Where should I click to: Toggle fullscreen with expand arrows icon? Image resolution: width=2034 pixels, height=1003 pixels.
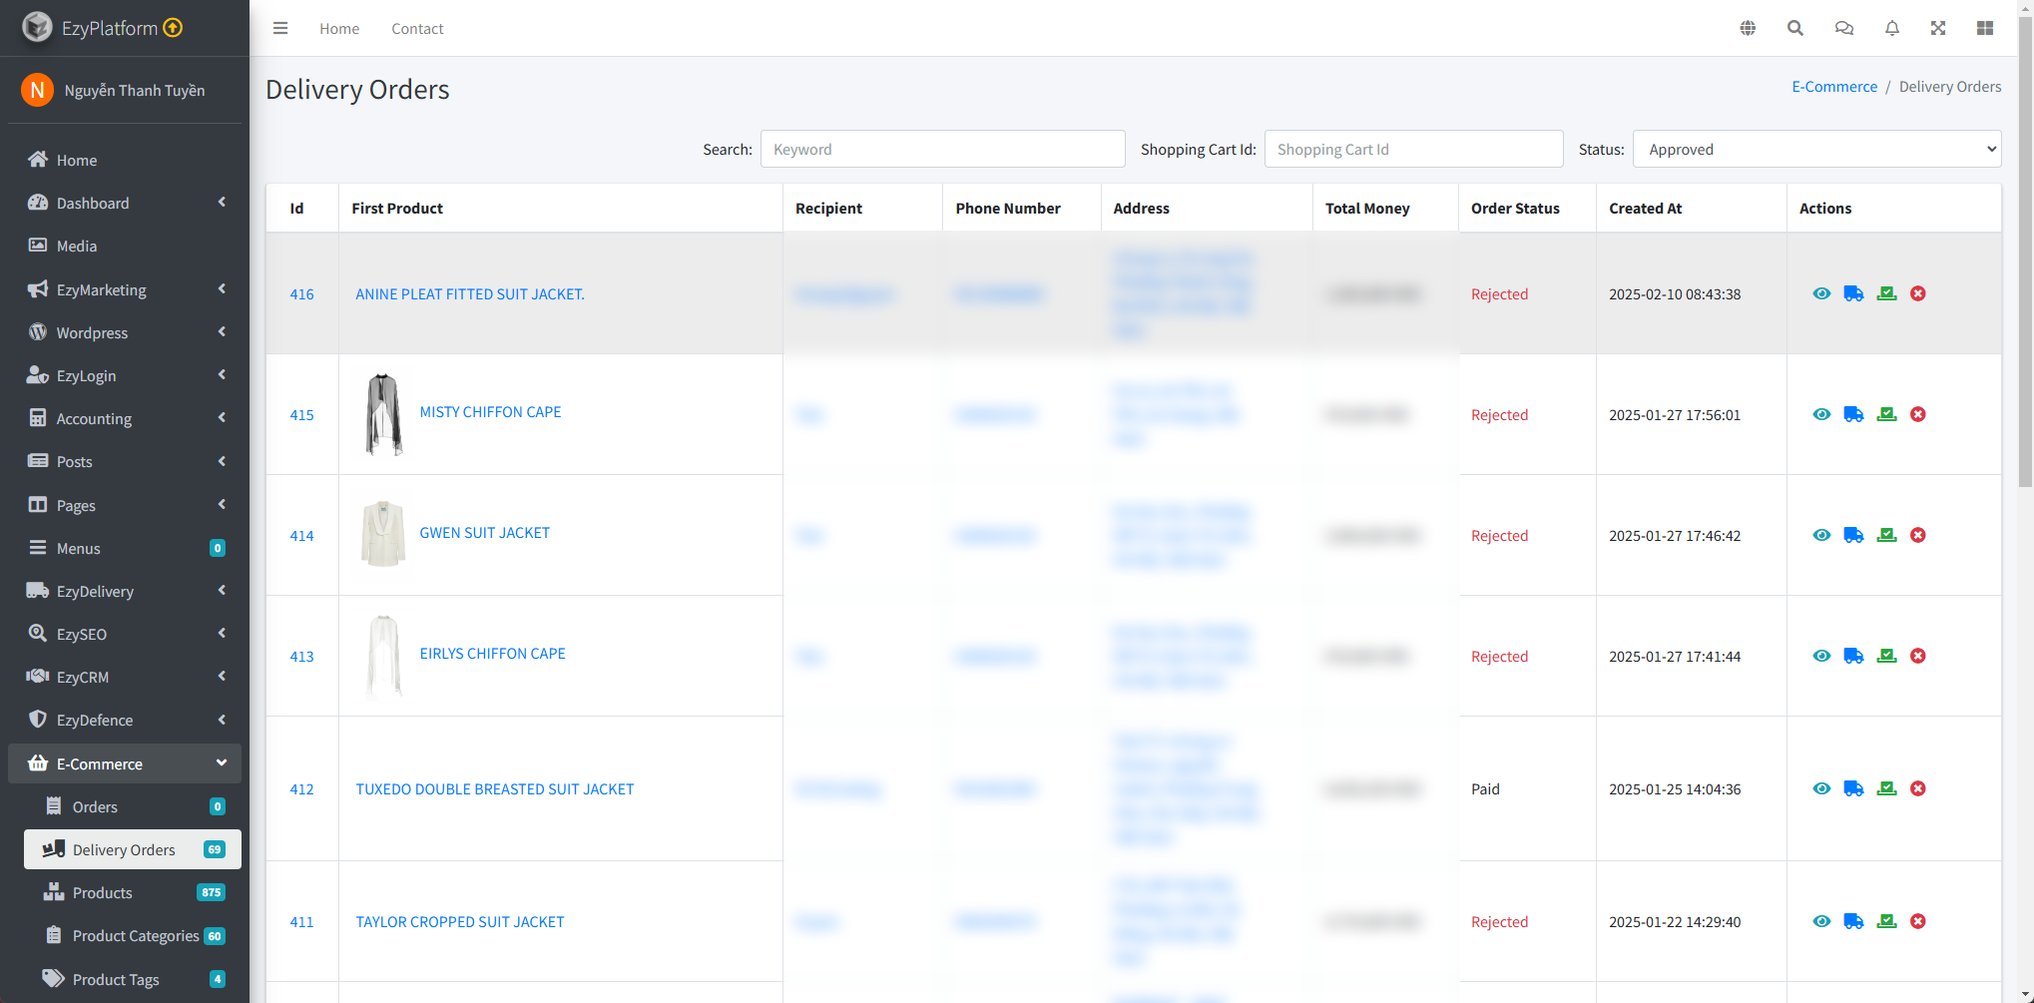tap(1938, 28)
